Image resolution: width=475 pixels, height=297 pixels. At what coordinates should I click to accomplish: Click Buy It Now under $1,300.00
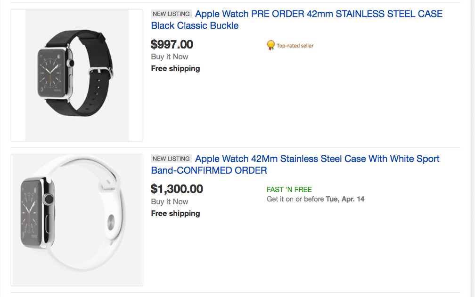pyautogui.click(x=170, y=202)
